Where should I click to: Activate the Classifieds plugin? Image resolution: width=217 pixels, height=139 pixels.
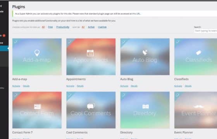[x=178, y=86]
